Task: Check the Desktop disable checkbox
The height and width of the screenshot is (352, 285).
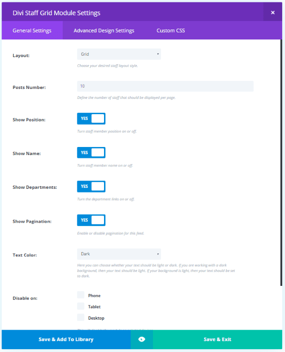Action: point(81,317)
